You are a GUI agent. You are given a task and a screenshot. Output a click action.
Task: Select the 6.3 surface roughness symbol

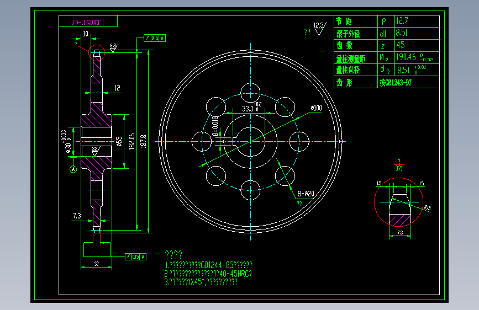point(114,47)
